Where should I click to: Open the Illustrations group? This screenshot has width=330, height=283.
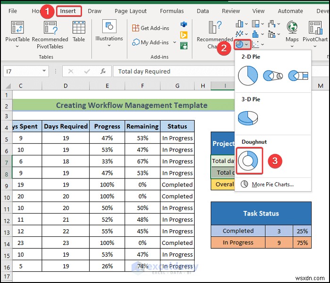click(109, 33)
